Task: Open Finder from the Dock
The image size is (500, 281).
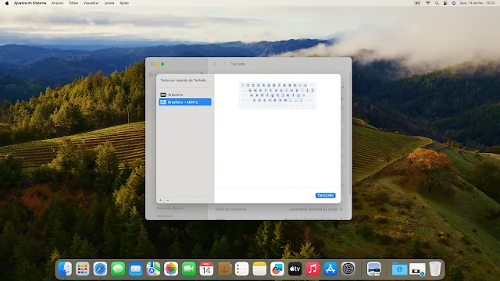Action: tap(65, 269)
